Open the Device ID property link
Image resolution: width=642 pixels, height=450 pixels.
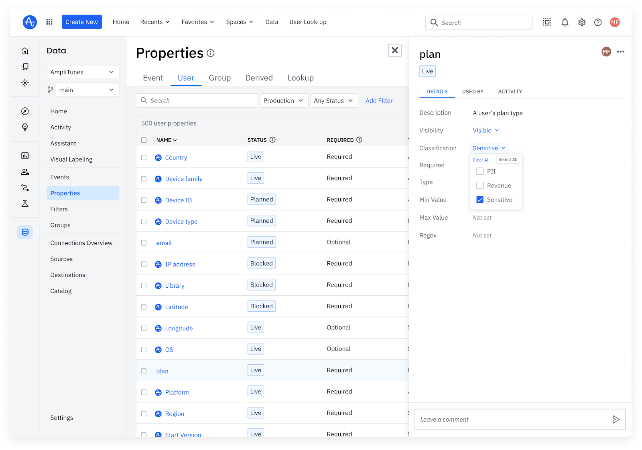coord(179,200)
